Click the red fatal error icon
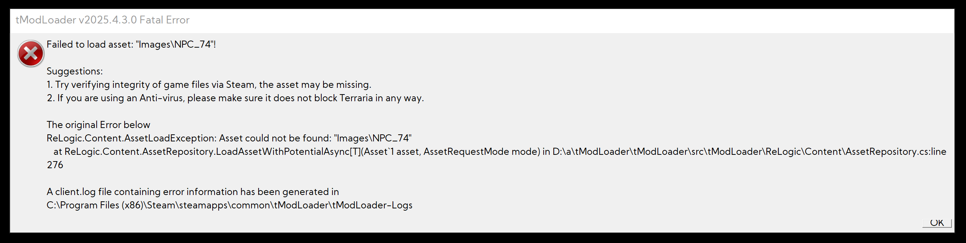This screenshot has width=966, height=243. click(x=31, y=54)
